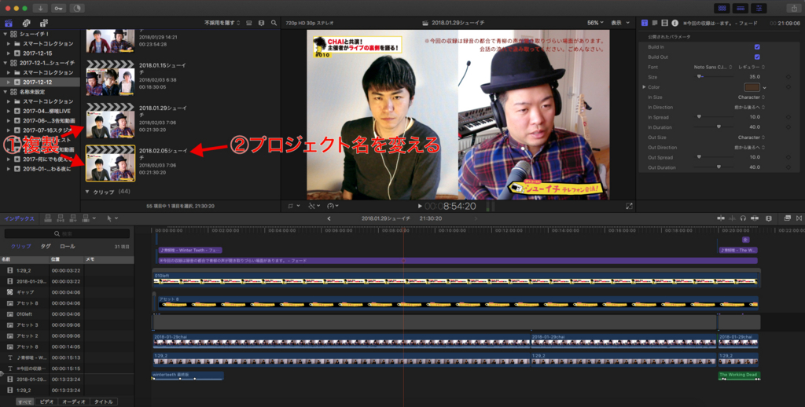Open the viewer 56% zoom dropdown
Viewport: 805px width, 407px height.
(x=596, y=23)
